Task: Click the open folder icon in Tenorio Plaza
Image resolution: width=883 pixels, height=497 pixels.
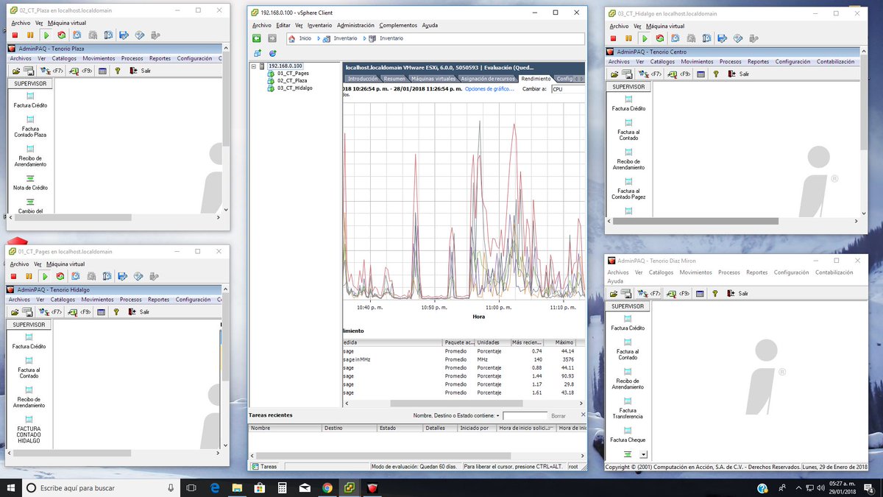Action: click(x=15, y=71)
